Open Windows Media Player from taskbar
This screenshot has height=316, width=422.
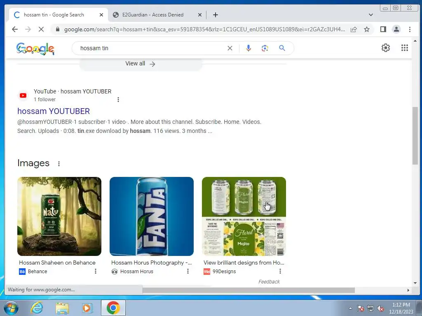87,308
